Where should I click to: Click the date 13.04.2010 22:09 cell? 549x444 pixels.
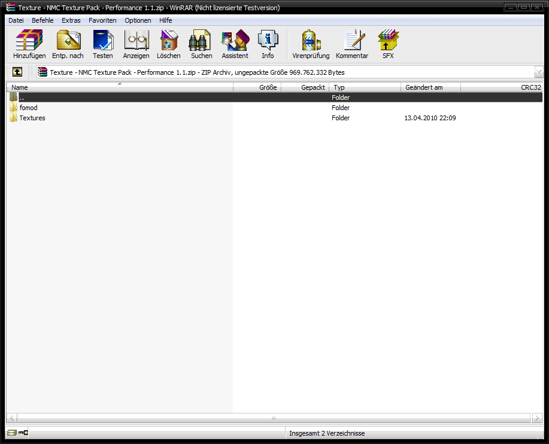[x=430, y=118]
